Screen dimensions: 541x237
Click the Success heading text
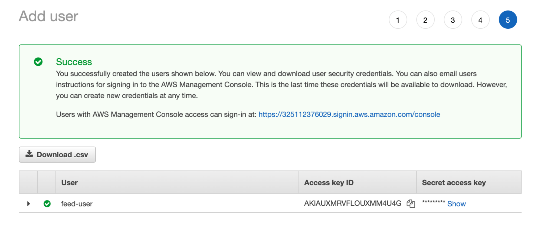(x=74, y=62)
